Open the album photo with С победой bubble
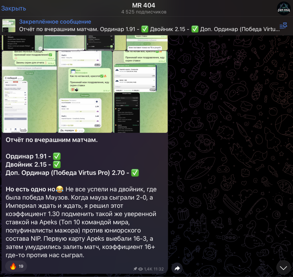Viewport: 293px width, 277px height. click(29, 92)
